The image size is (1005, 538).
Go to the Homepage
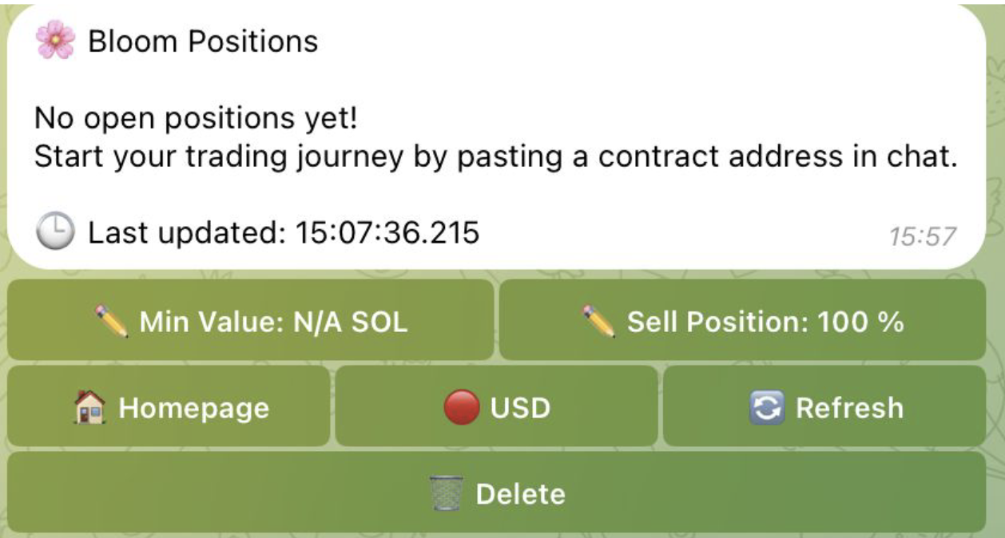pyautogui.click(x=169, y=407)
